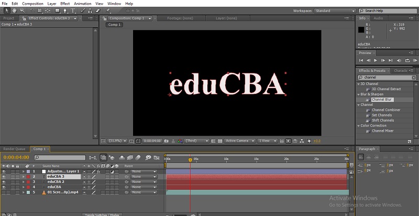
Task: Open the Composition menu
Action: 32,4
